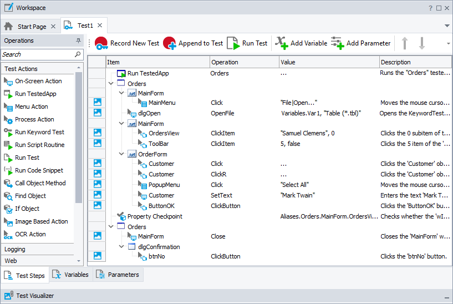Select the OCR Action operation
Screen dimensions: 453x304
pos(25,234)
